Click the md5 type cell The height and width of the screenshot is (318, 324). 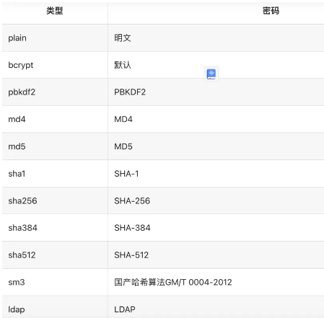coord(55,146)
